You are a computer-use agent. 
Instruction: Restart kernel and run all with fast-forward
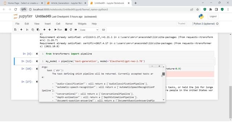pyautogui.click(x=76, y=30)
